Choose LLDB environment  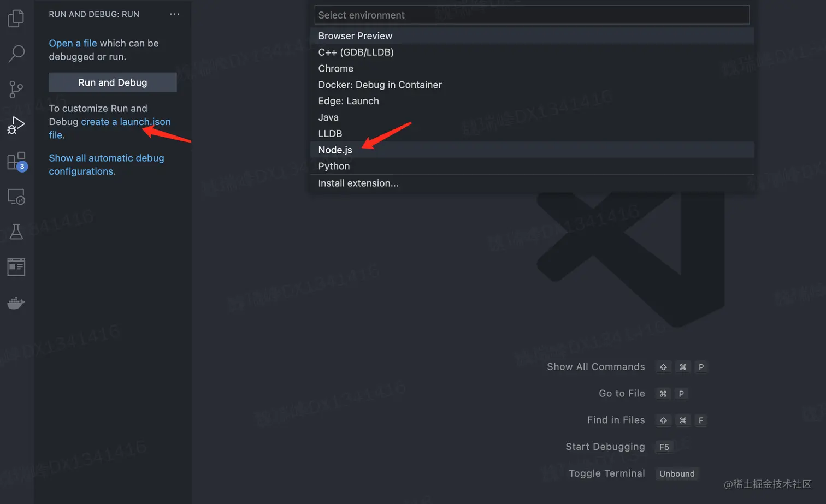(532, 134)
